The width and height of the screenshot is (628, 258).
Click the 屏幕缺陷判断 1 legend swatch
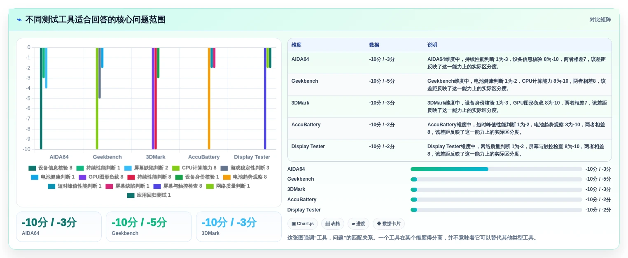(x=109, y=186)
